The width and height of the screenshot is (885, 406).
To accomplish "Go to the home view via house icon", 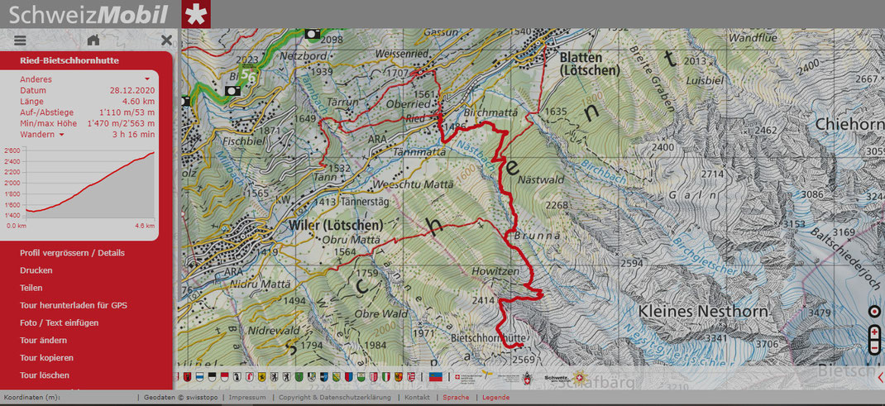I will pyautogui.click(x=93, y=40).
